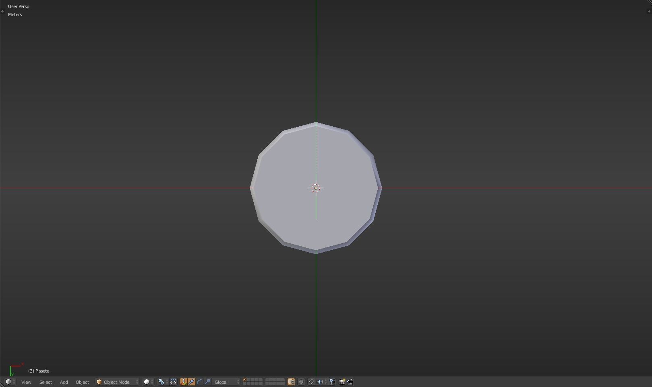This screenshot has width=652, height=387.
Task: Click the object origin at the 3D cursor
Action: (x=316, y=188)
